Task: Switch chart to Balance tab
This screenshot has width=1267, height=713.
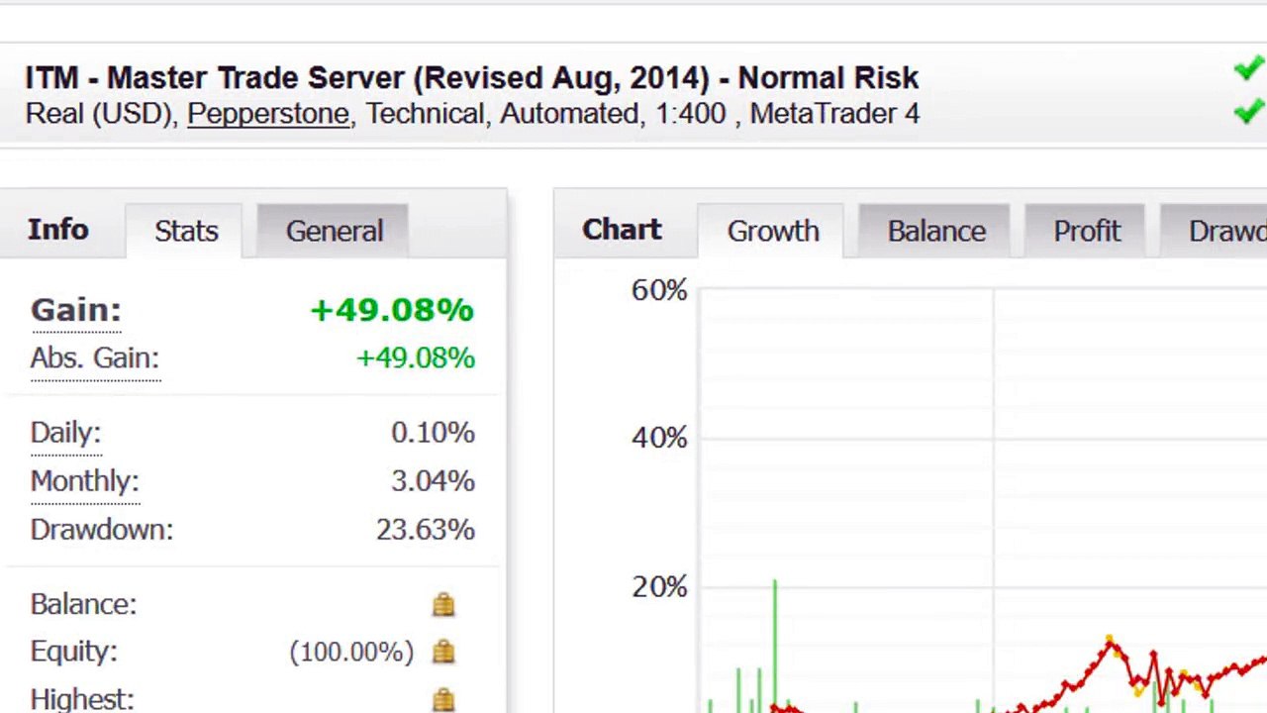Action: pyautogui.click(x=936, y=231)
